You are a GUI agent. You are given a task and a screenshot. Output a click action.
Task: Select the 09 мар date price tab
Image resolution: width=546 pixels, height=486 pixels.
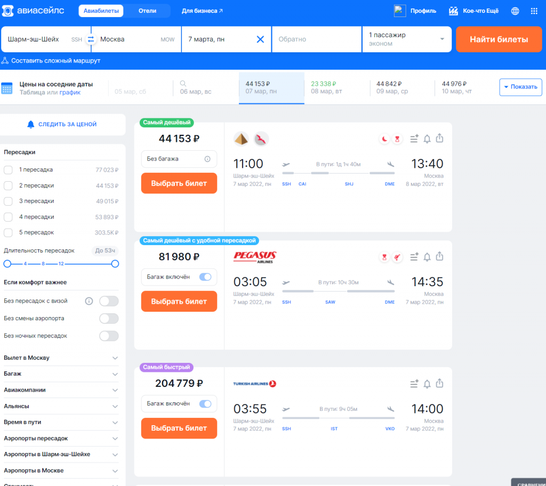click(x=402, y=88)
